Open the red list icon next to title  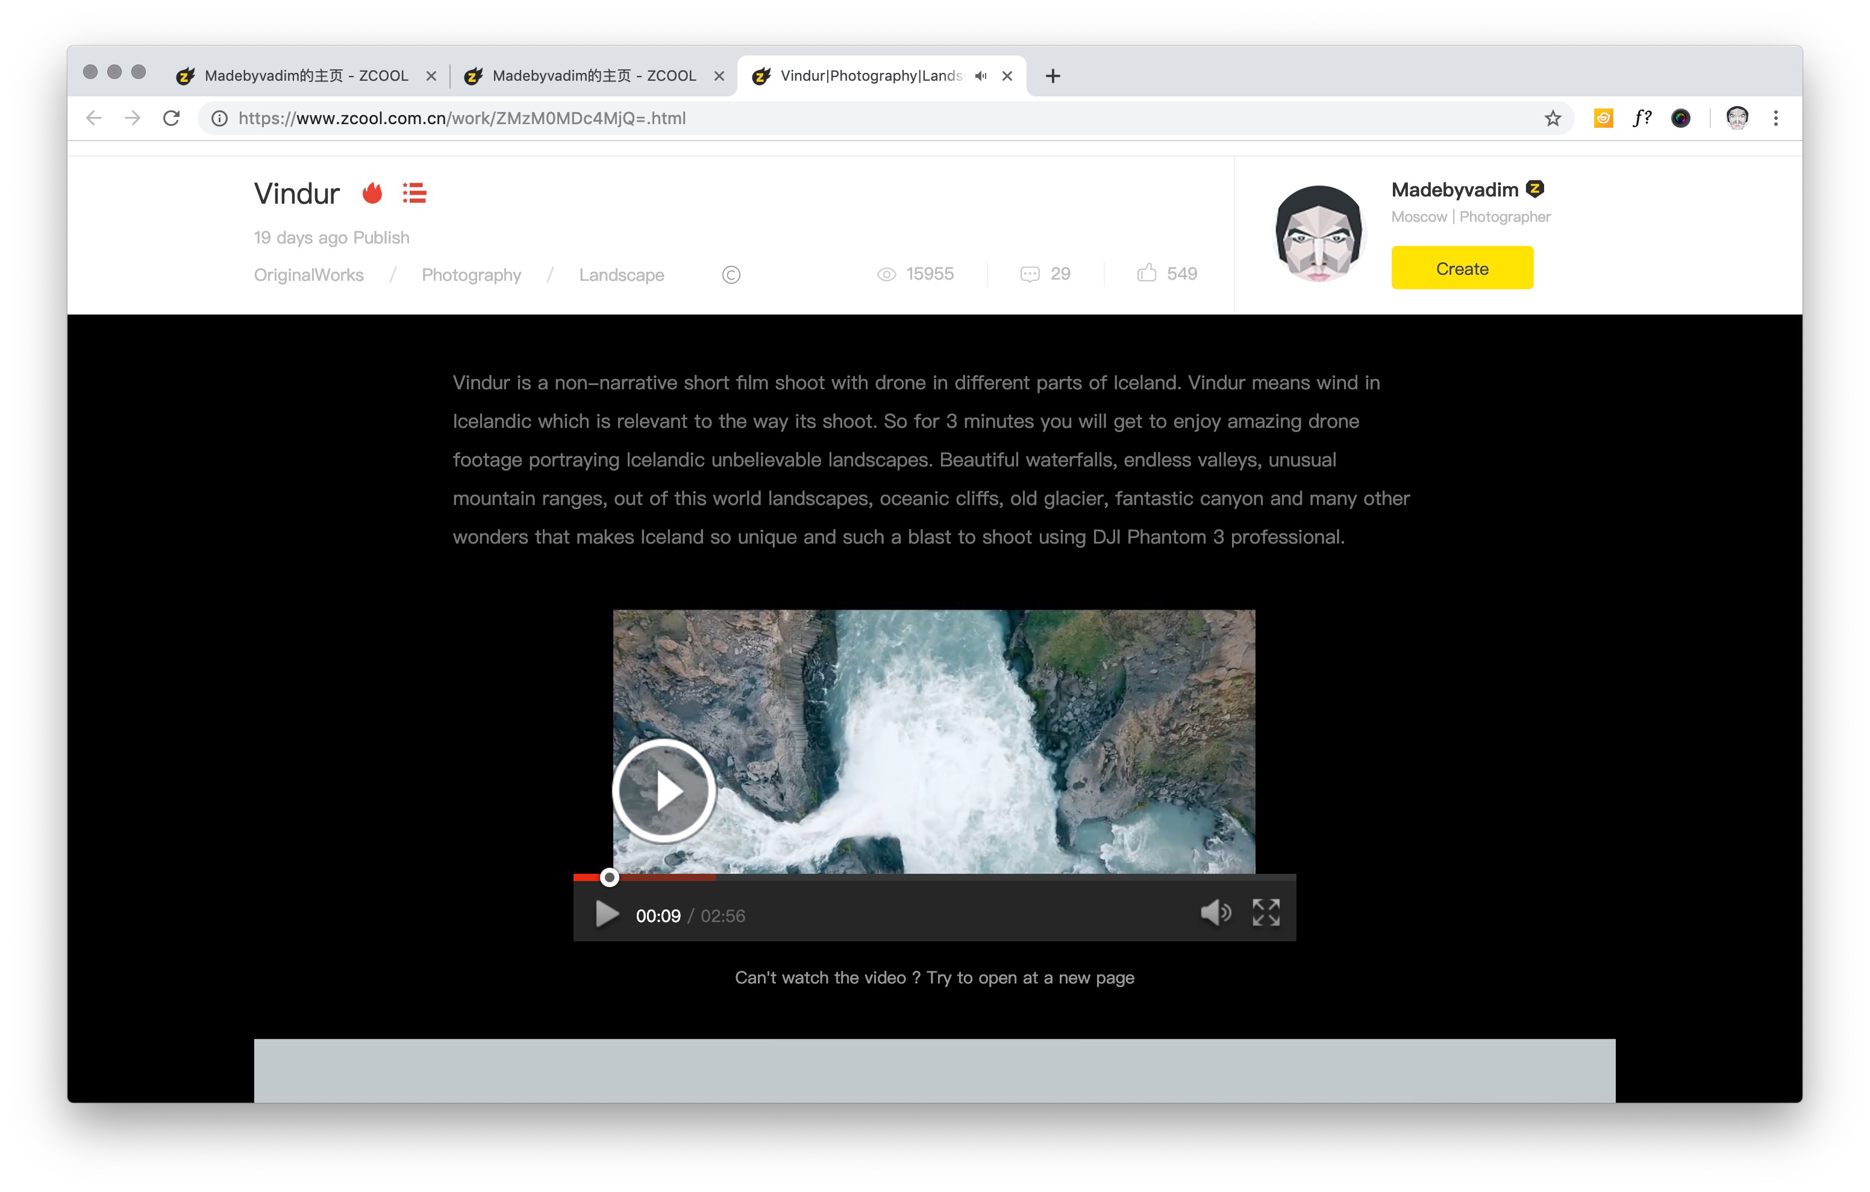tap(414, 193)
